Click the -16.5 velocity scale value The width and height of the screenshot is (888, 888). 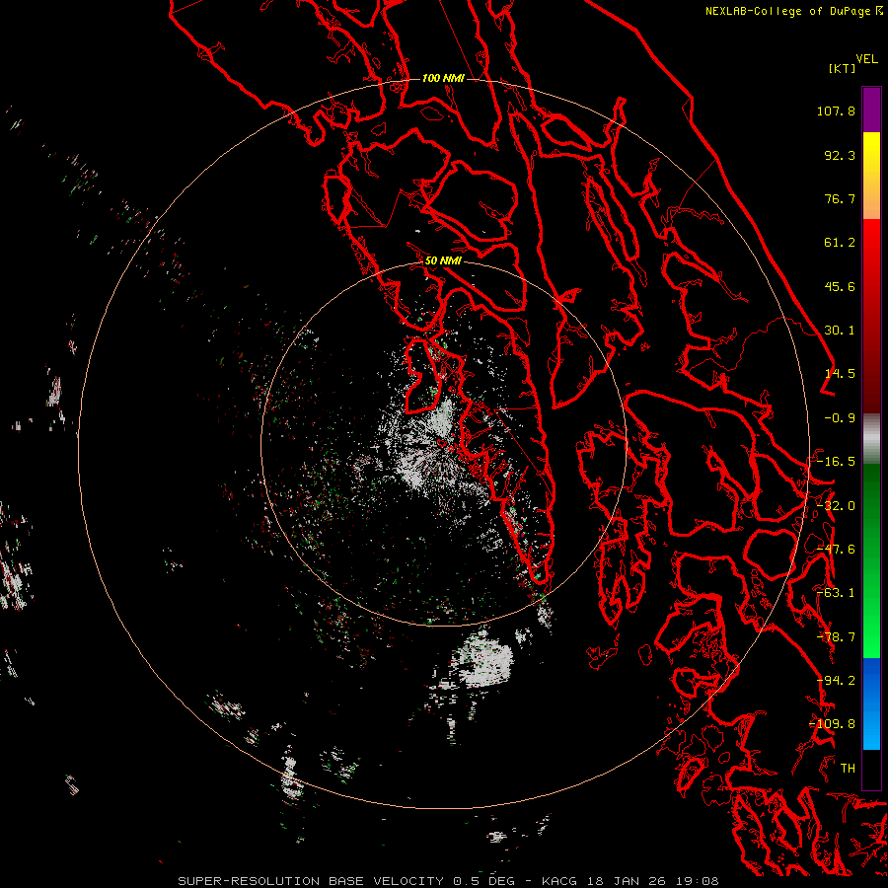point(836,462)
